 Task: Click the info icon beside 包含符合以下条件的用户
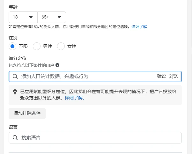[x=57, y=65]
